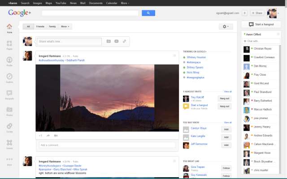Open the sunset photo in the post
This screenshot has height=179, width=287.
107,98
